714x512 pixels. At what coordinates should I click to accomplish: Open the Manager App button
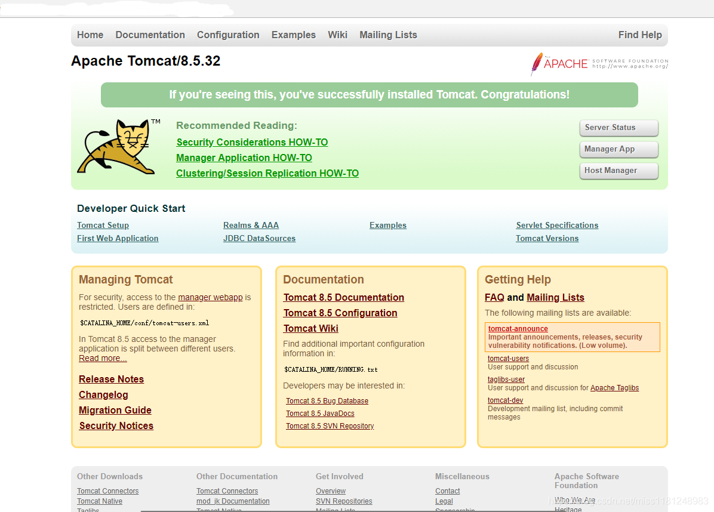click(x=619, y=149)
